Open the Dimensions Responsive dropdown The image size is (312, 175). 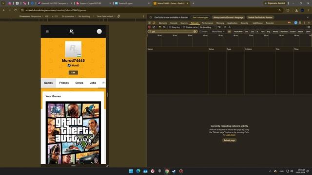pyautogui.click(x=31, y=16)
